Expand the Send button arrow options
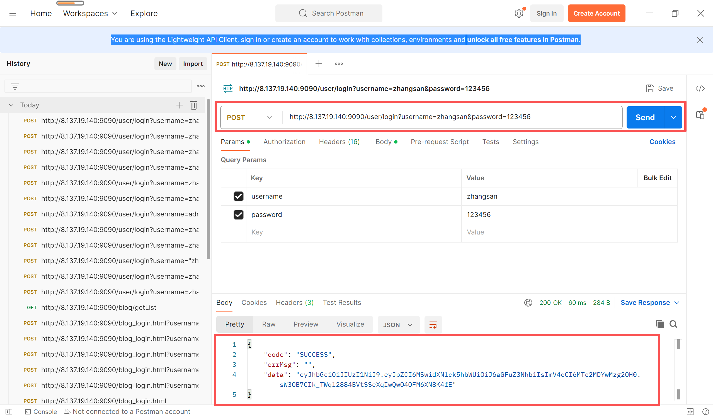This screenshot has width=713, height=415. click(x=673, y=117)
